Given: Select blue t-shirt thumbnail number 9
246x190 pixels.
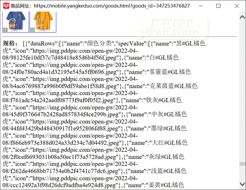Looking at the screenshot, I should click(16, 21).
